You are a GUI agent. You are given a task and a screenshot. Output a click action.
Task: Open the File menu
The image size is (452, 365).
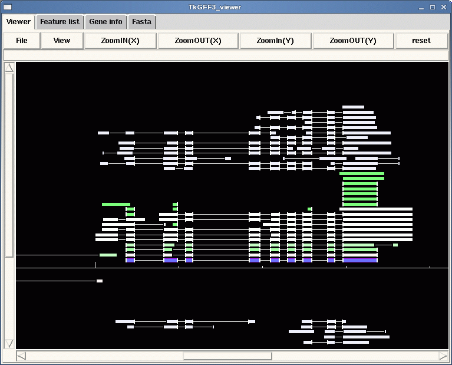[22, 41]
